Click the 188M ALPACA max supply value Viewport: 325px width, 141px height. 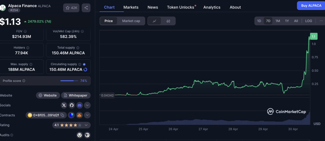click(22, 70)
